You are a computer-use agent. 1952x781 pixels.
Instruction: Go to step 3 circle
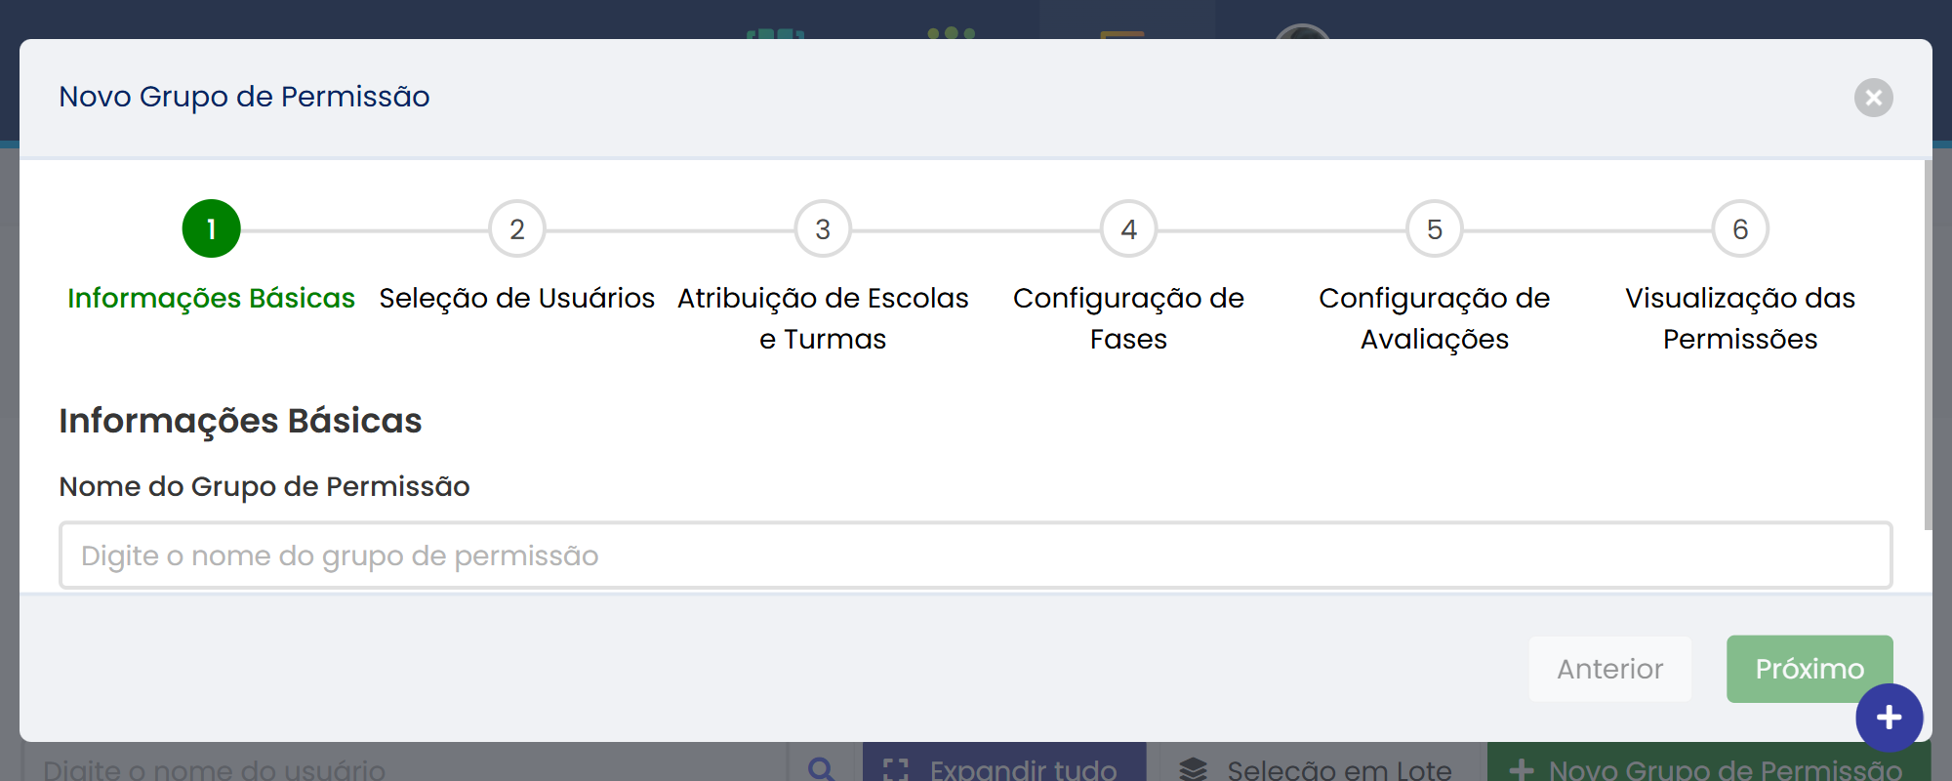pyautogui.click(x=823, y=228)
